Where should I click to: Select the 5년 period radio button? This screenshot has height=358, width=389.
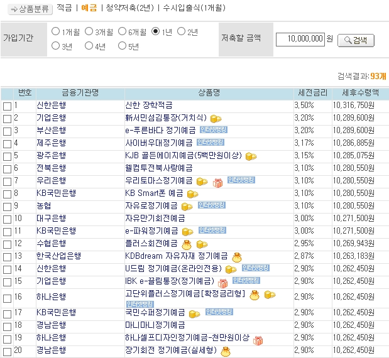122,46
